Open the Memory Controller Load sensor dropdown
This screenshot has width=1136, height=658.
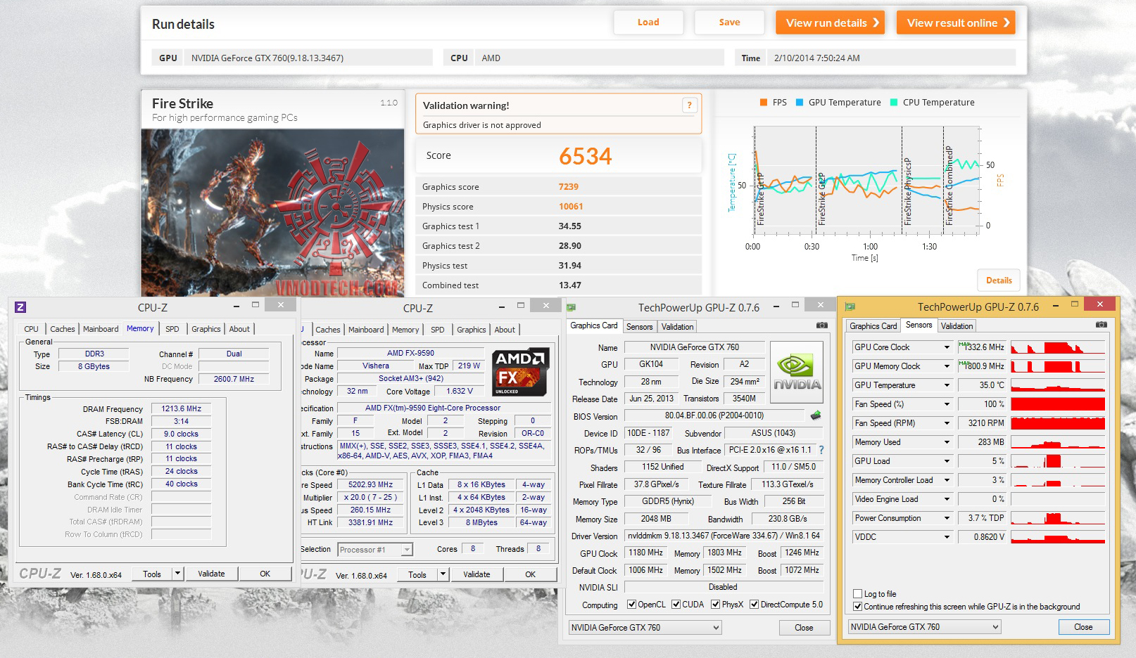947,480
